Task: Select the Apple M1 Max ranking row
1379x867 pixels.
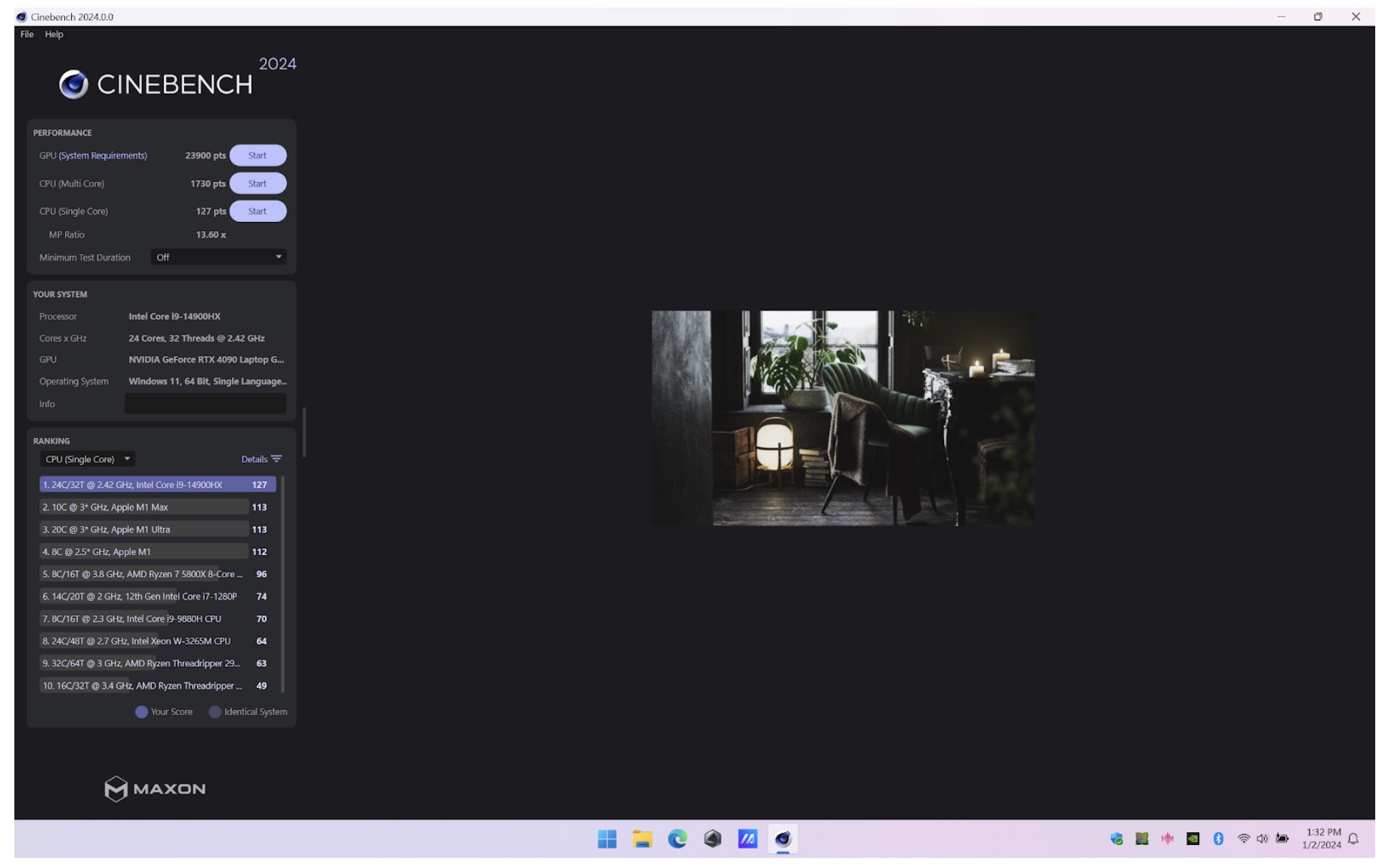Action: pos(158,508)
